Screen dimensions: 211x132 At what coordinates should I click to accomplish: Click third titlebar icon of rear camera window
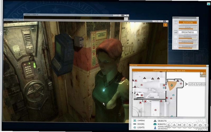pos(120,16)
